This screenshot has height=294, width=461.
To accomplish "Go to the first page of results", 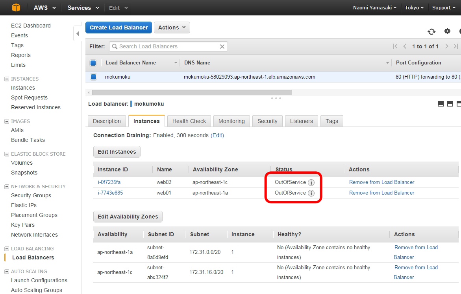I will click(395, 46).
